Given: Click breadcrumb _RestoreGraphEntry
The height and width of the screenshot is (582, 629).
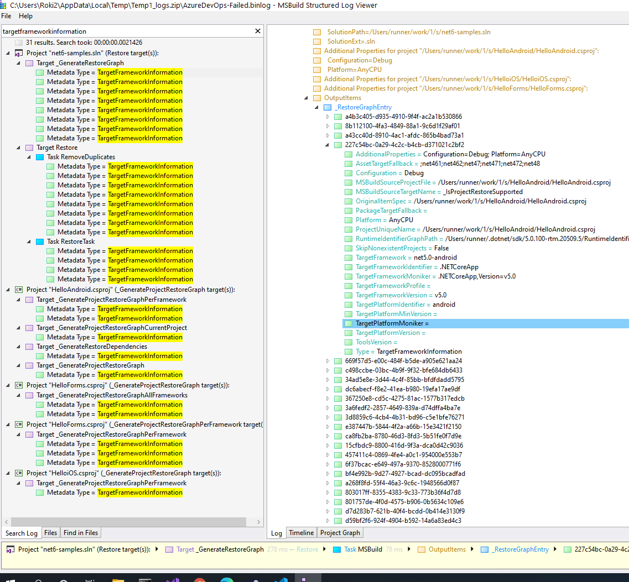Looking at the screenshot, I should click(x=520, y=549).
